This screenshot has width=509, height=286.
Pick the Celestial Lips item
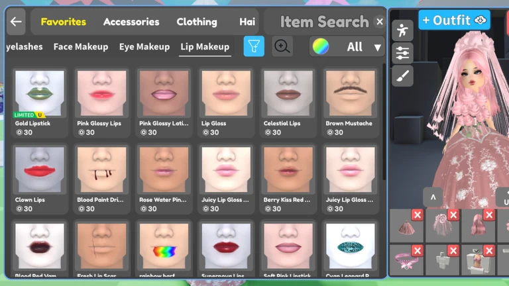(288, 103)
